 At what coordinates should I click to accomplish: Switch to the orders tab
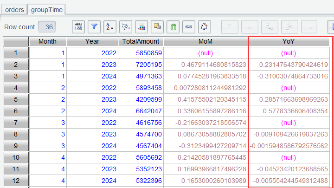[14, 8]
